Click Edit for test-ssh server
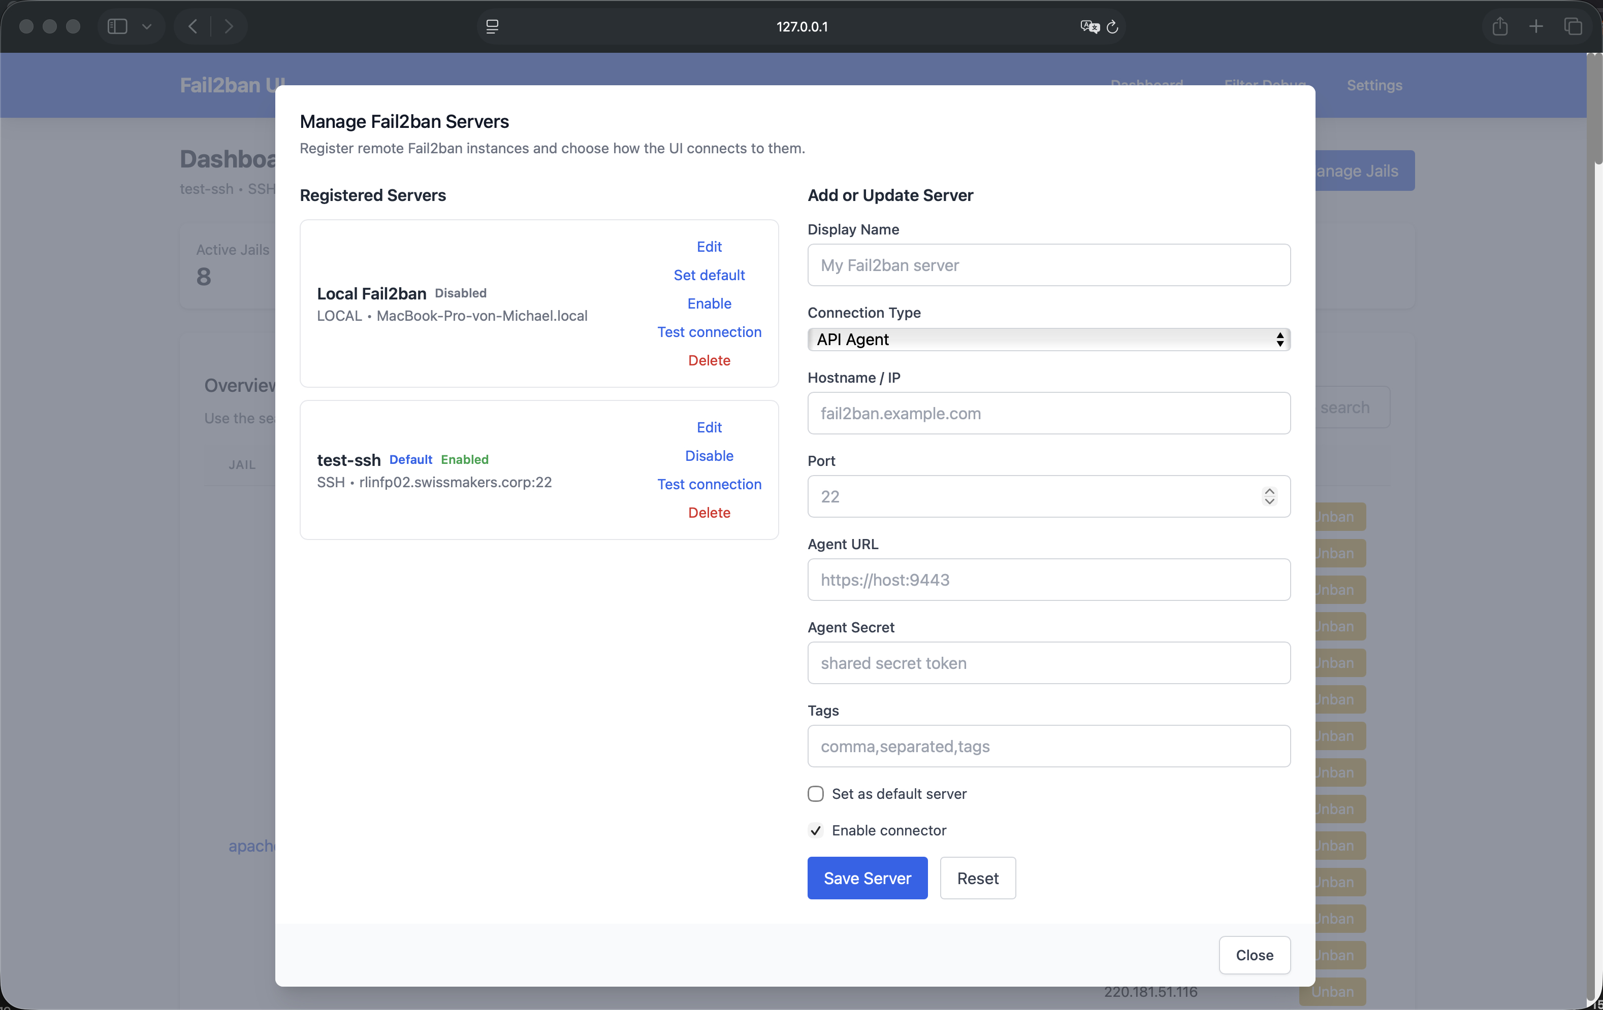Viewport: 1603px width, 1010px height. point(709,427)
